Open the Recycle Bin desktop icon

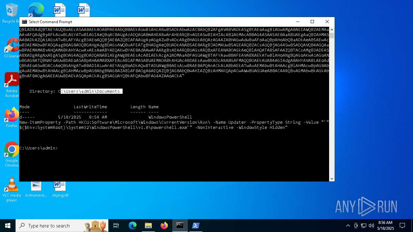click(x=12, y=13)
